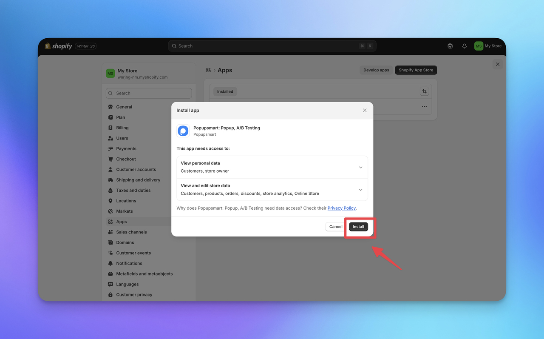This screenshot has width=544, height=339.
Task: Close the settings panel with X button
Action: tap(498, 64)
